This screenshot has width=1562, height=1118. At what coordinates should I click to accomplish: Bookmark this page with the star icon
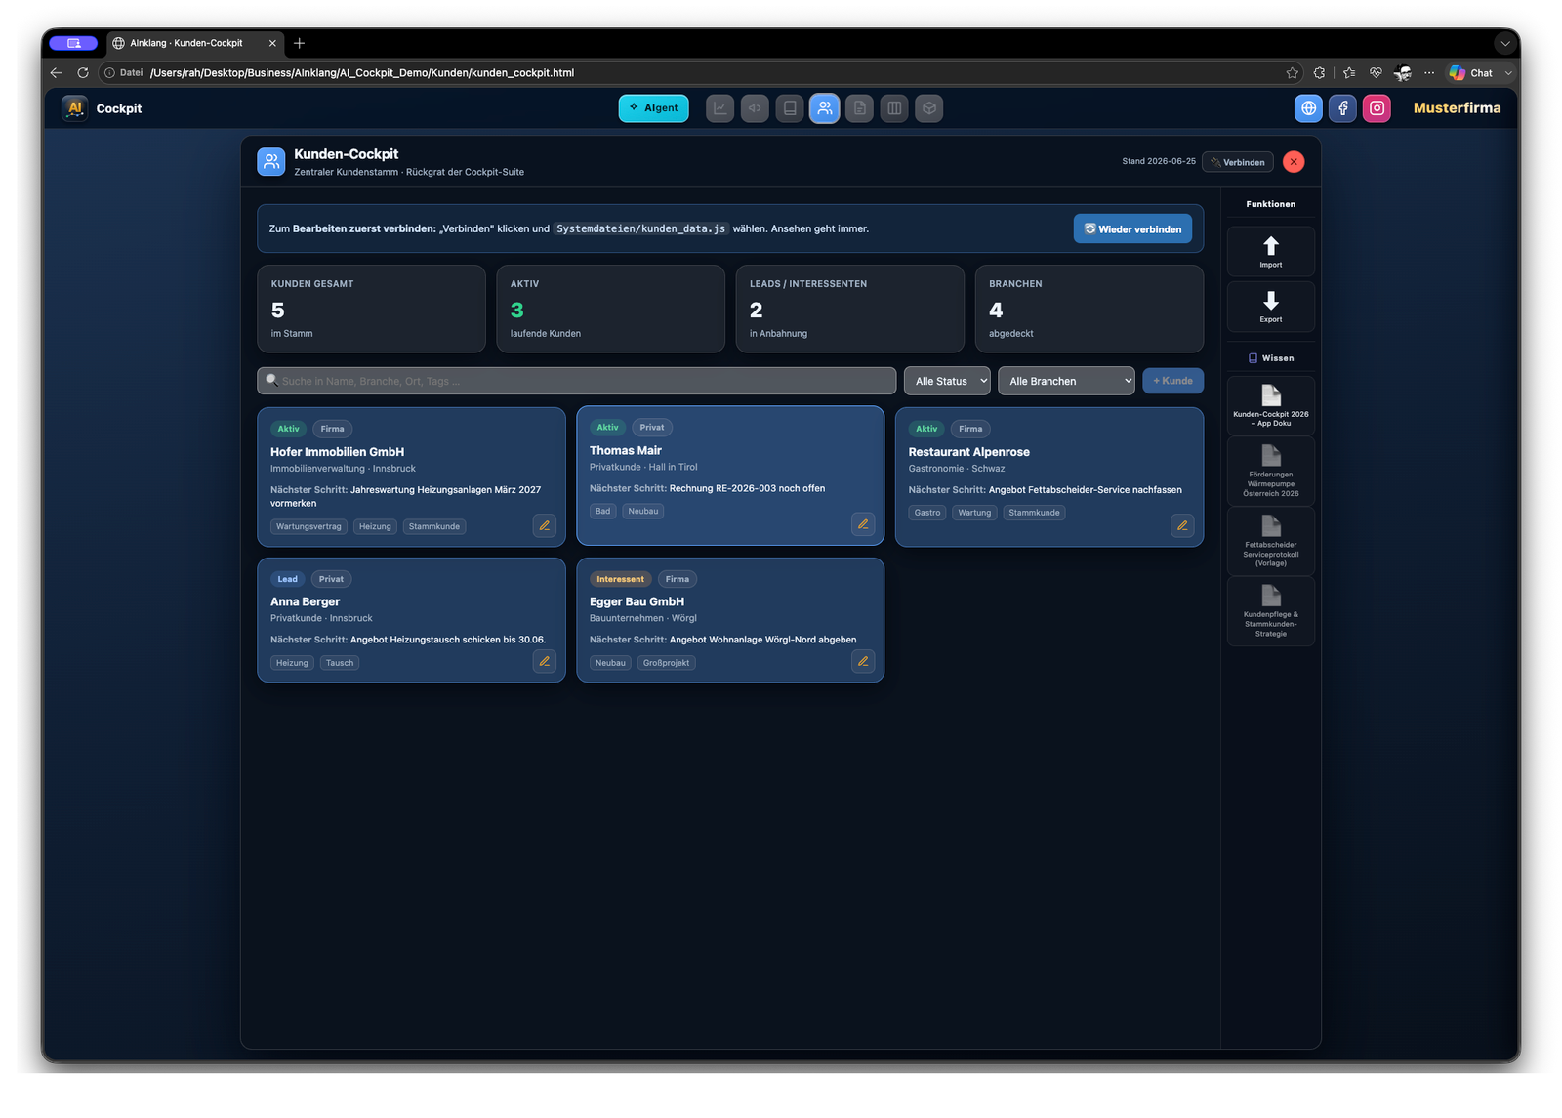pos(1293,73)
